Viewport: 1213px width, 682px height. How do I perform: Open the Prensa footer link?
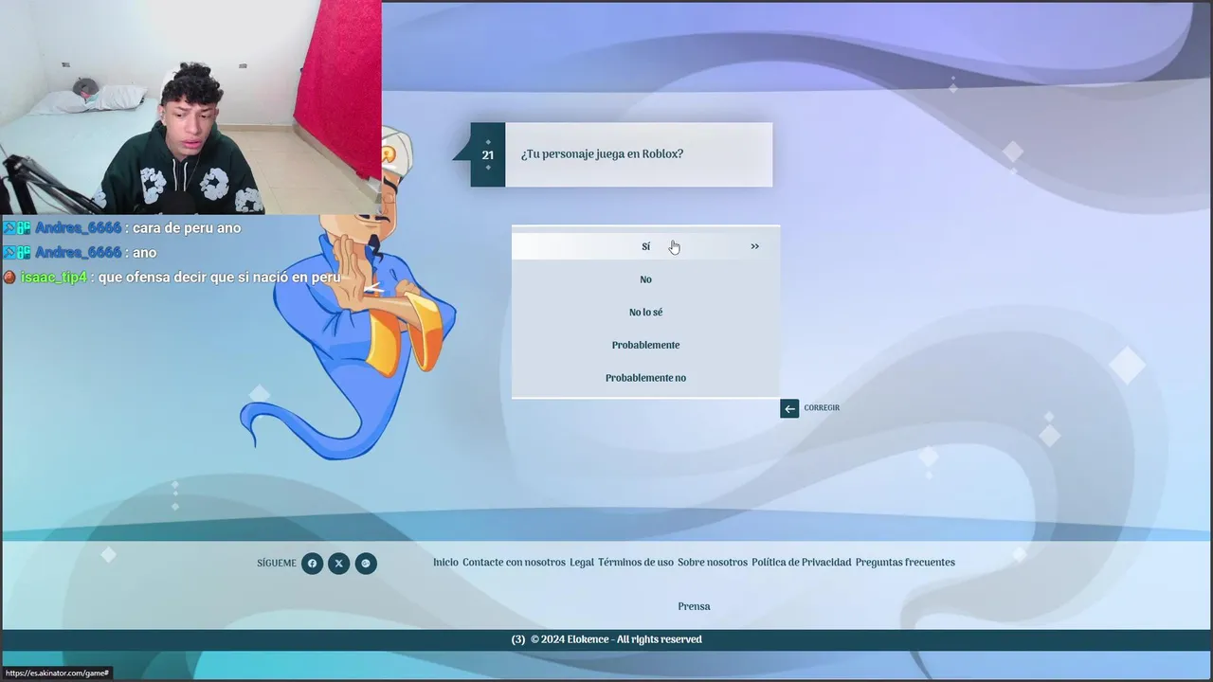click(694, 606)
